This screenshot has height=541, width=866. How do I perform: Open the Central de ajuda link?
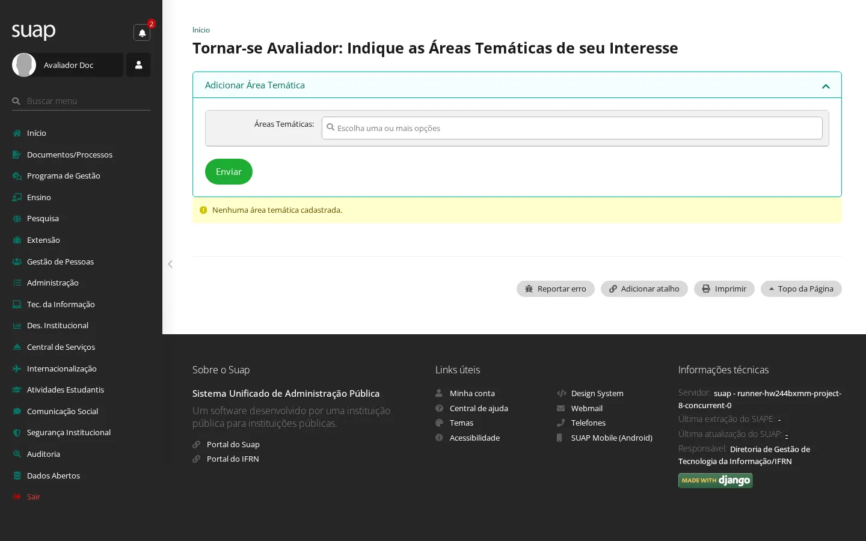coord(479,408)
